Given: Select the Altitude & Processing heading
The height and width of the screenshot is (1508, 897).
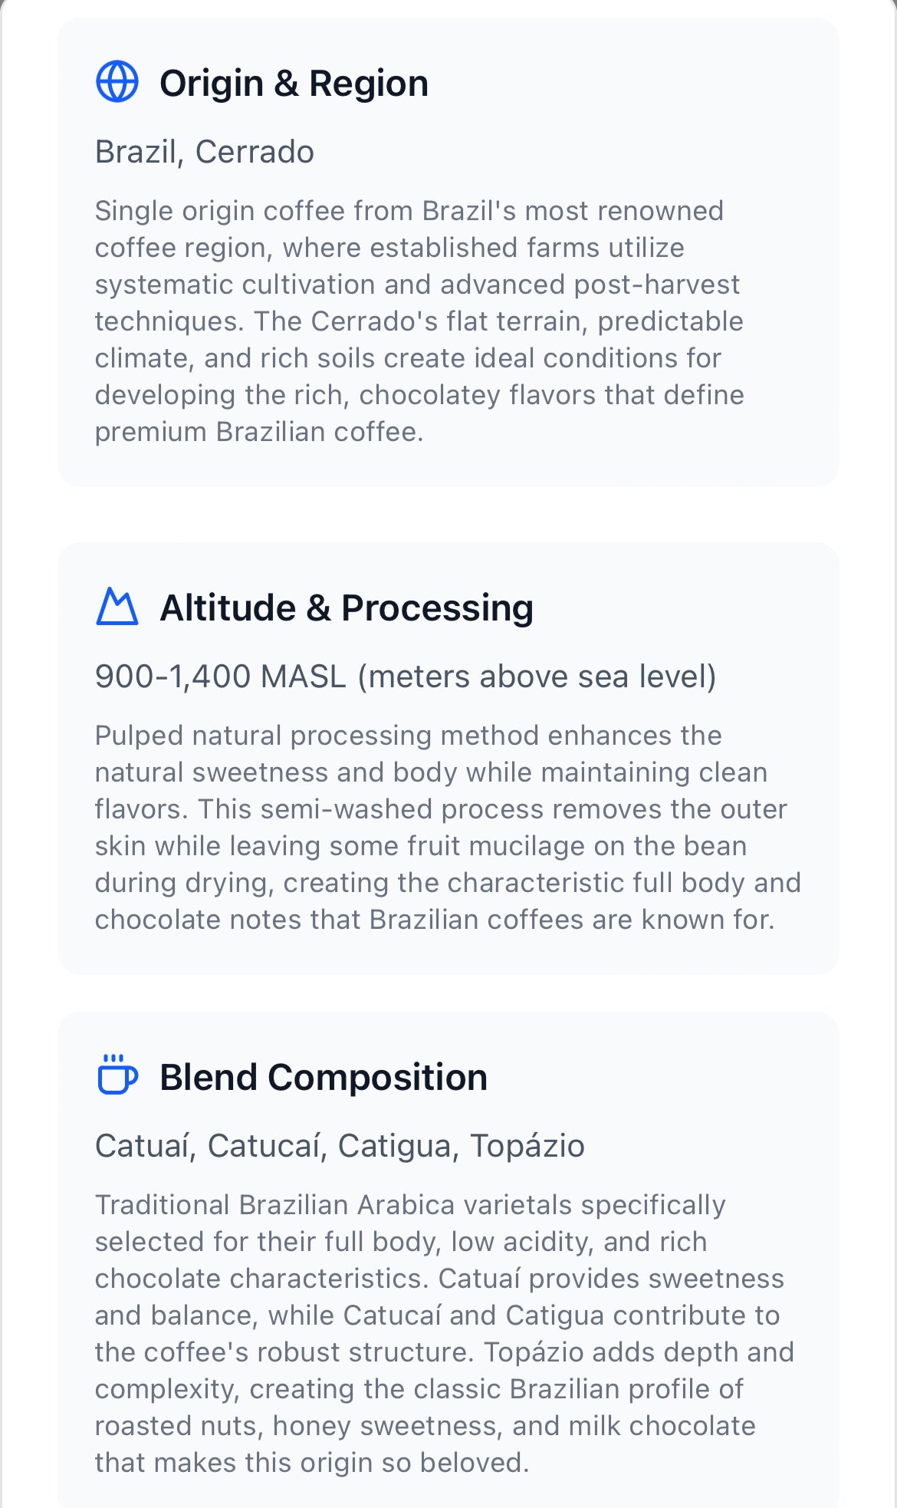Looking at the screenshot, I should tap(346, 607).
